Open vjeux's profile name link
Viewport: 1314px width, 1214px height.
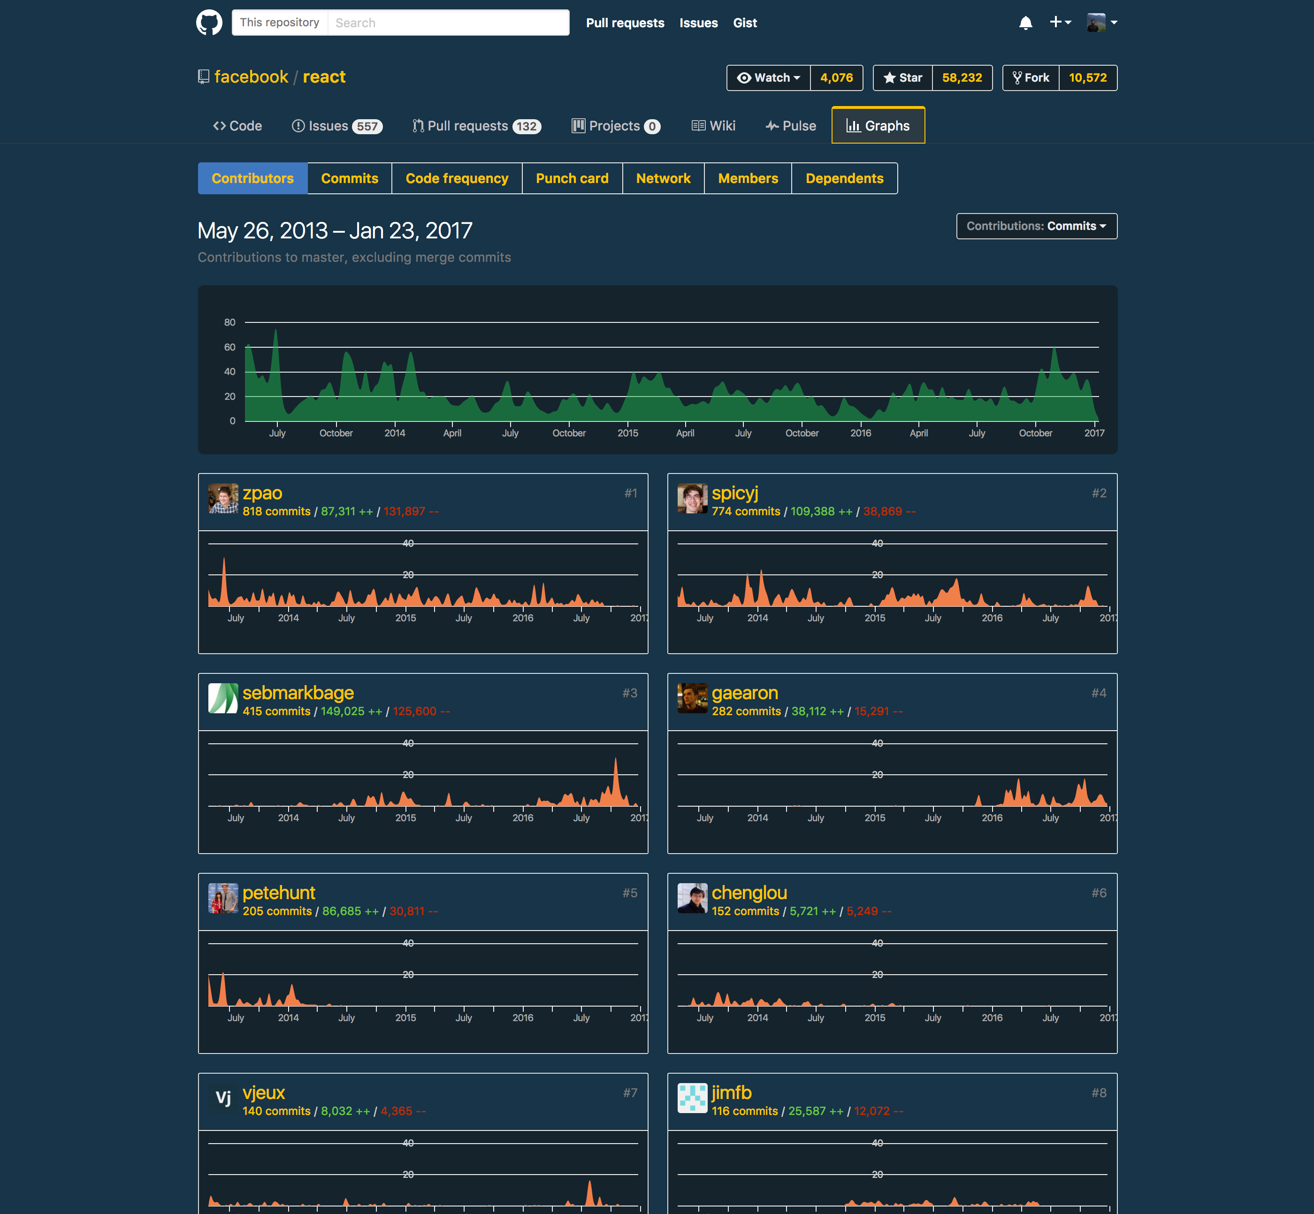click(263, 1092)
